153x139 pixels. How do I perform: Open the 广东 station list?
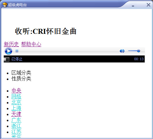tap(16, 120)
